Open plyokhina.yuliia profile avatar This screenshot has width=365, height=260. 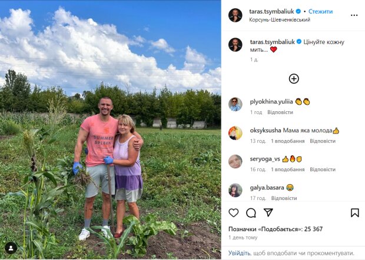[235, 105]
